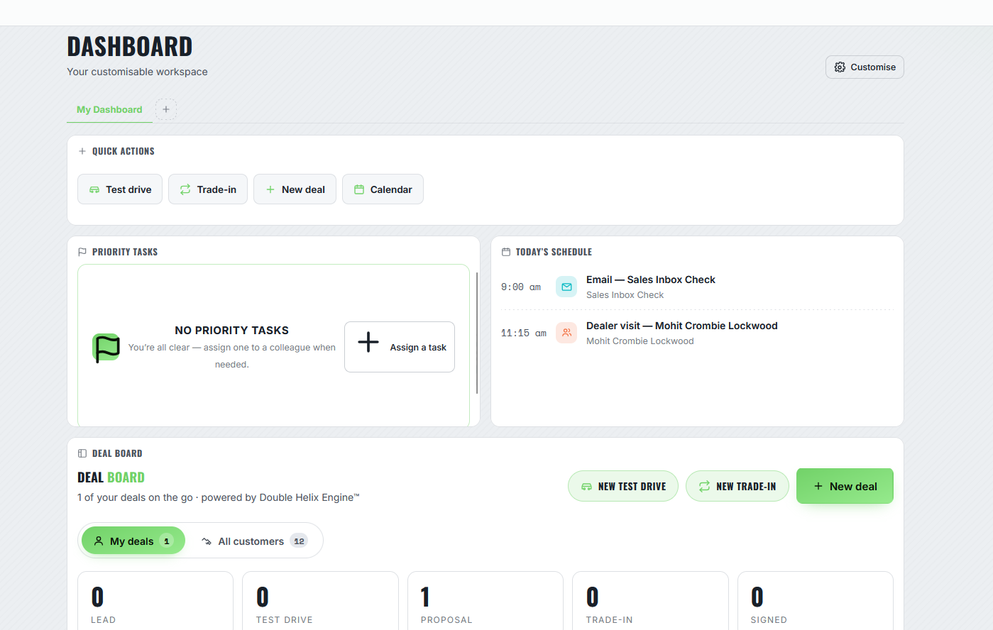
Task: Click the Priority Tasks panel scrollbar
Action: point(477,333)
